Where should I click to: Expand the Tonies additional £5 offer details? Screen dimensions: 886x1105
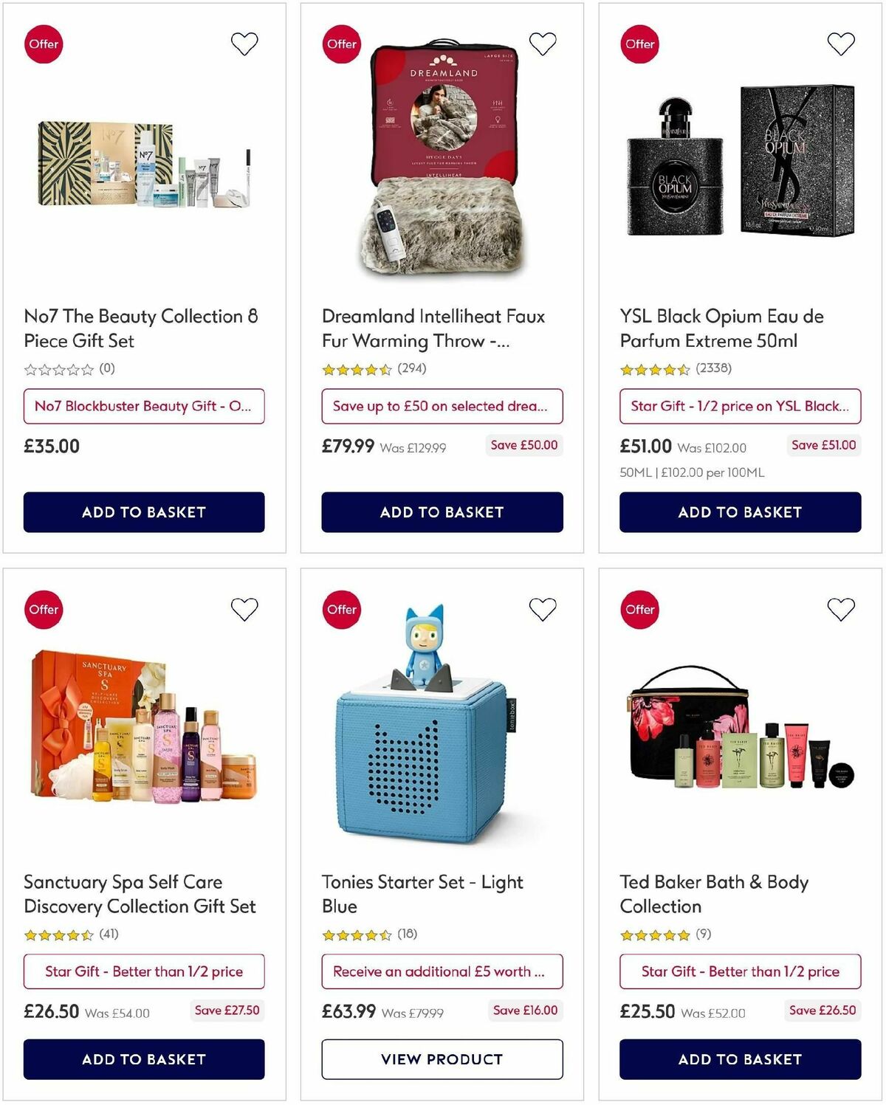(x=441, y=971)
